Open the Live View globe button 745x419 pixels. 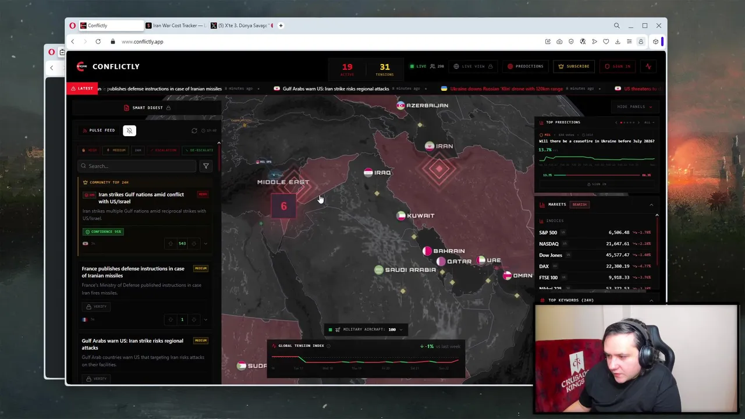click(x=473, y=66)
